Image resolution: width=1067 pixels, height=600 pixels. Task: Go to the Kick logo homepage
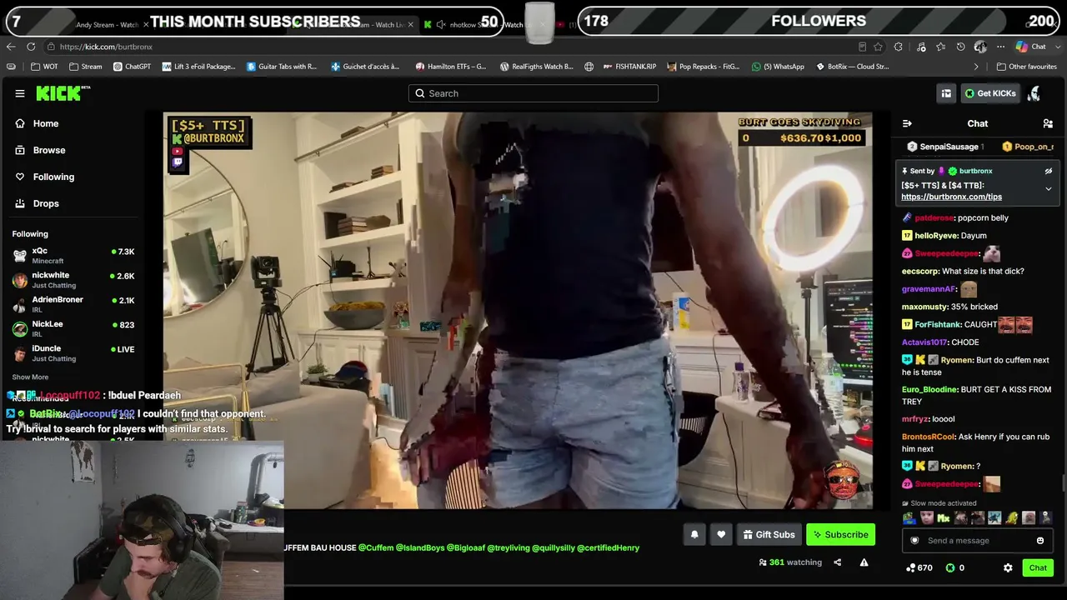(63, 93)
